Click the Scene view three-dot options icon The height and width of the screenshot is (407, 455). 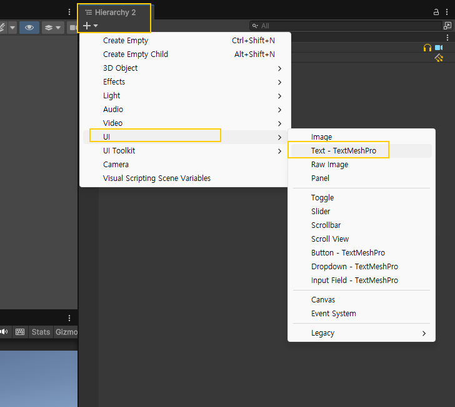click(69, 12)
